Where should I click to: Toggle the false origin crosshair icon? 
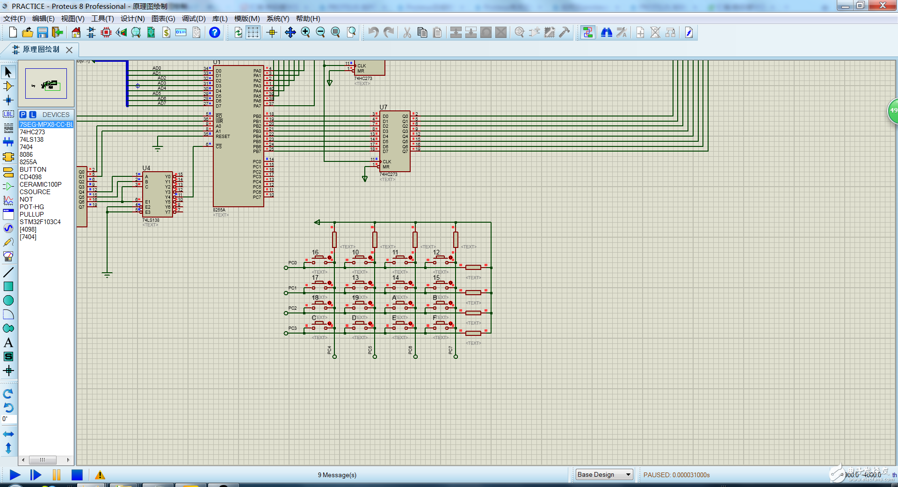(272, 32)
